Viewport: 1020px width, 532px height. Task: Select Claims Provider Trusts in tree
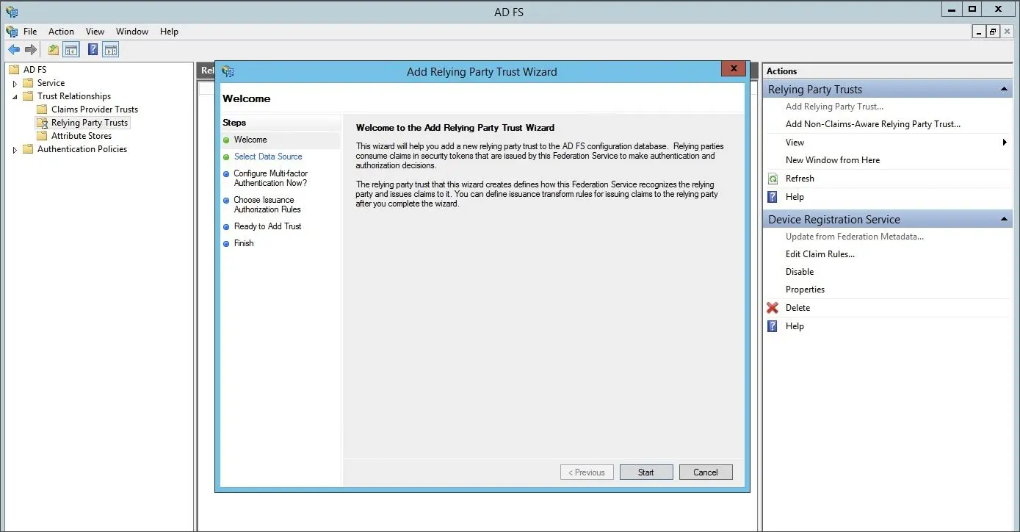[x=95, y=109]
